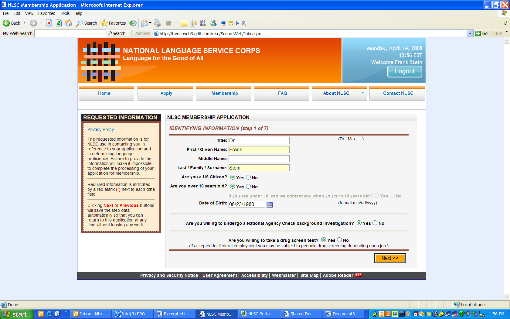Select No for over 18 years old
This screenshot has height=319, width=510.
pos(248,186)
